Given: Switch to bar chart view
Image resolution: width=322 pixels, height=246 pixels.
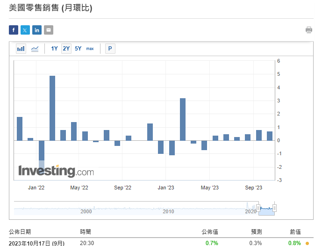Looking at the screenshot, I should pos(21,49).
